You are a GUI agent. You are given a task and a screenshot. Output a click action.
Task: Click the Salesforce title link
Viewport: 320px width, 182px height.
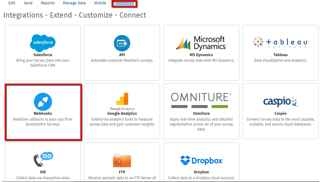coord(43,55)
